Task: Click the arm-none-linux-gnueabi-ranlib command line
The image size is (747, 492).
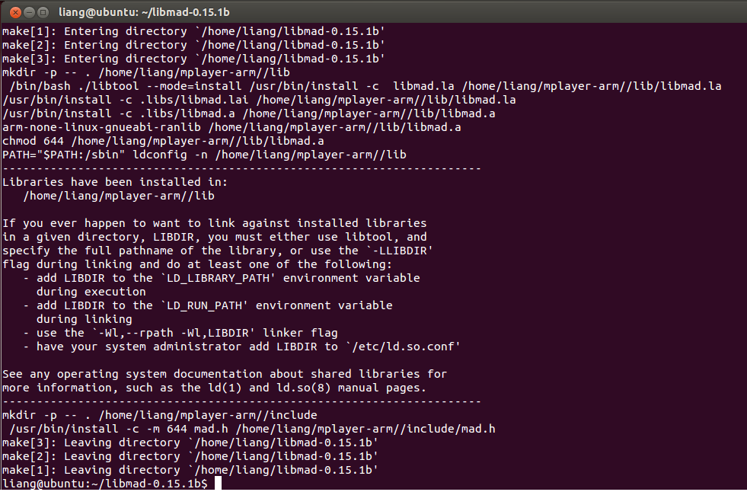Action: (x=231, y=127)
